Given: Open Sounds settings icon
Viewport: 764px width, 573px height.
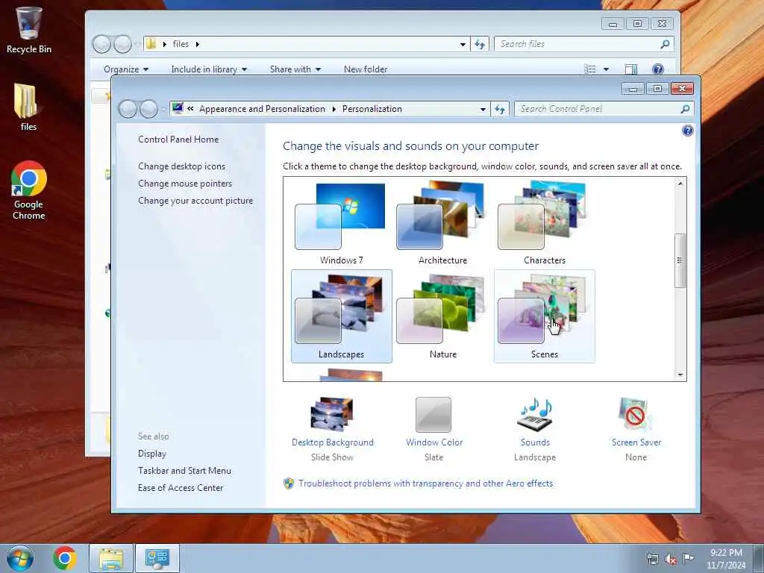Looking at the screenshot, I should tap(535, 414).
